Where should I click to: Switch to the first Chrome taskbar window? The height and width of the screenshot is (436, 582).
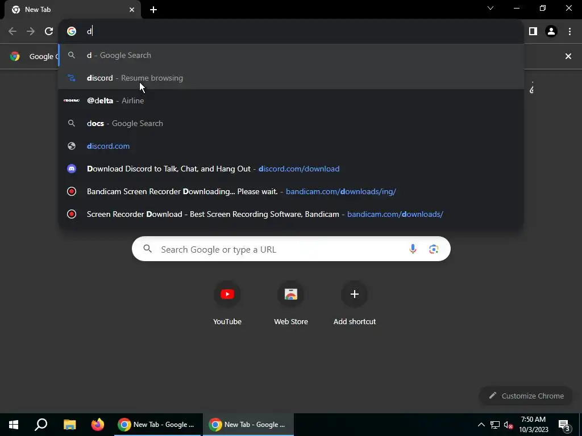[x=157, y=425]
